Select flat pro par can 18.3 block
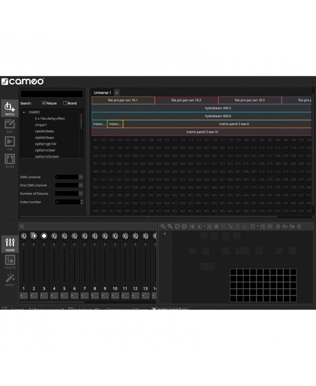 250,100
